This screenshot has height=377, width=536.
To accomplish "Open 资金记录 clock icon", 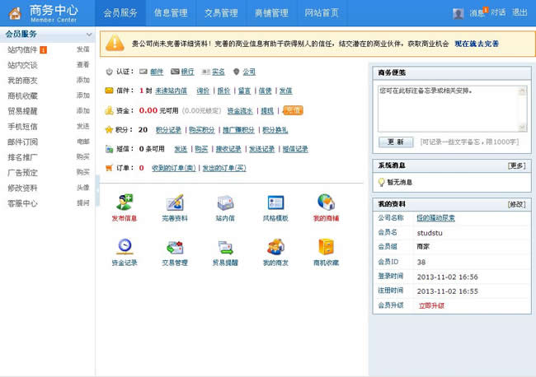I will 125,247.
